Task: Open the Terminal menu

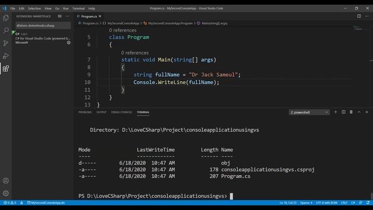Action: coord(78,8)
